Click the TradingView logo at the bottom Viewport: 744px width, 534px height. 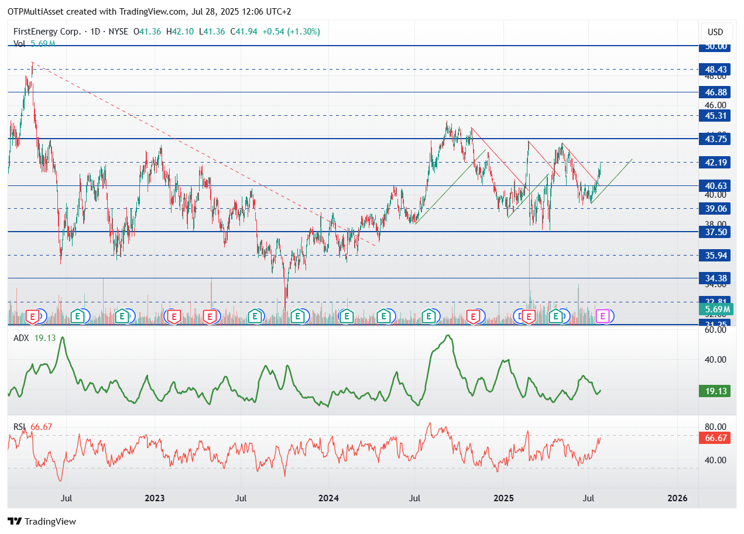pos(42,521)
